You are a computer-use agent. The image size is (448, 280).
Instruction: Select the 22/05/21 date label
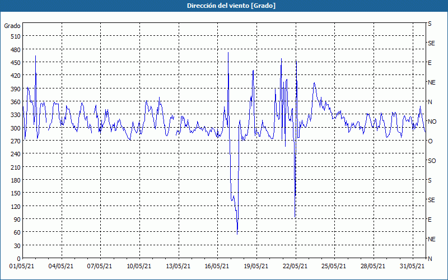tap(295, 267)
